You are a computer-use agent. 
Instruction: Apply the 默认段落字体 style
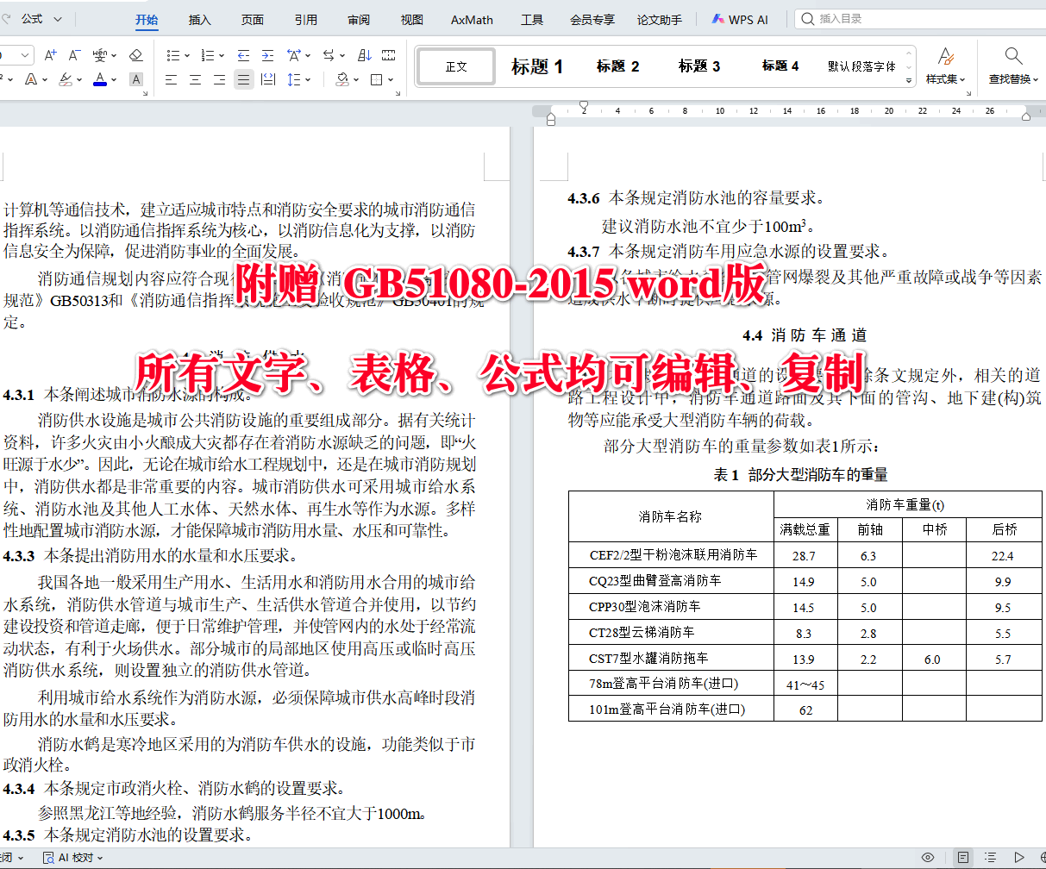click(861, 66)
